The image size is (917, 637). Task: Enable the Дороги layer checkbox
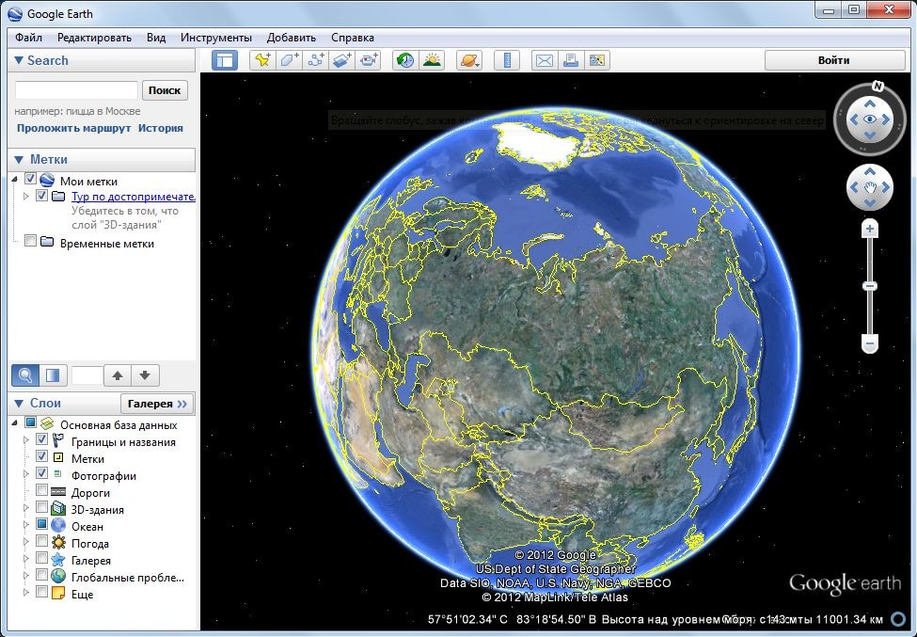pyautogui.click(x=41, y=492)
